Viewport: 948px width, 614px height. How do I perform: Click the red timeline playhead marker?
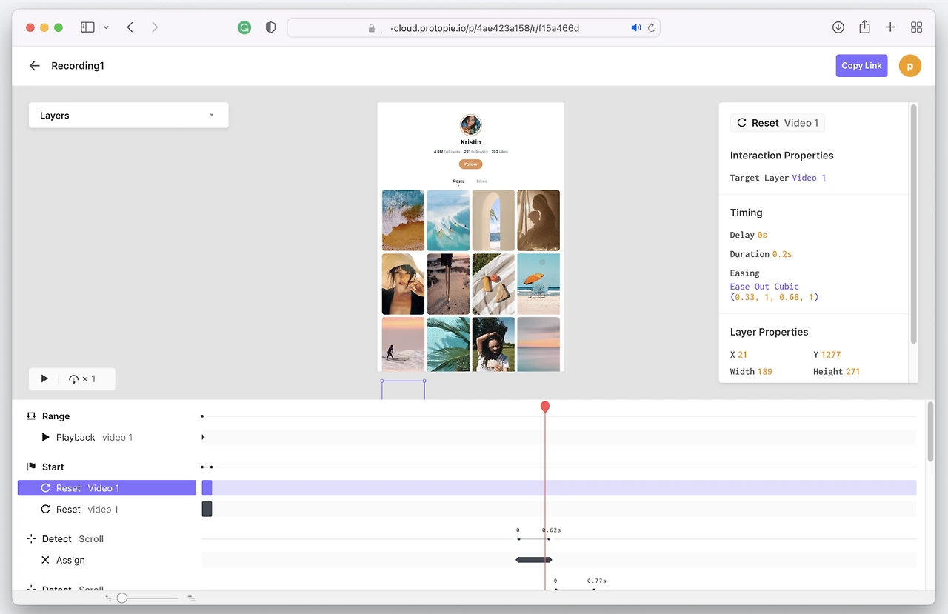click(545, 407)
